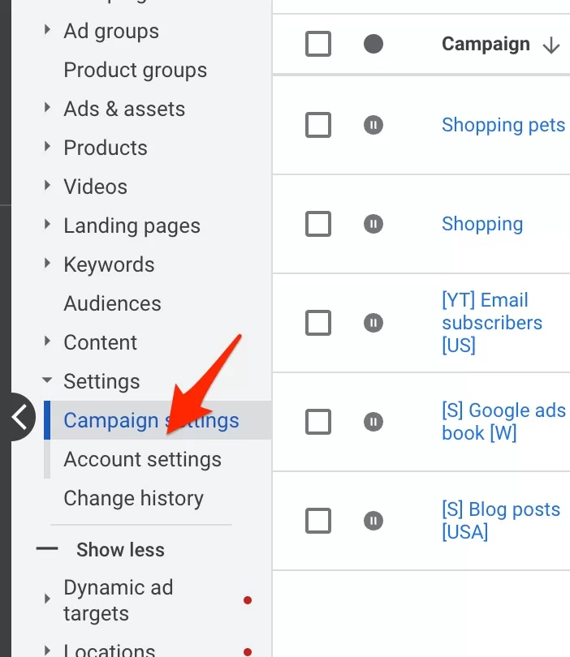This screenshot has height=657, width=570.
Task: Click paused status icon for Blog posts [USA]
Action: [374, 521]
